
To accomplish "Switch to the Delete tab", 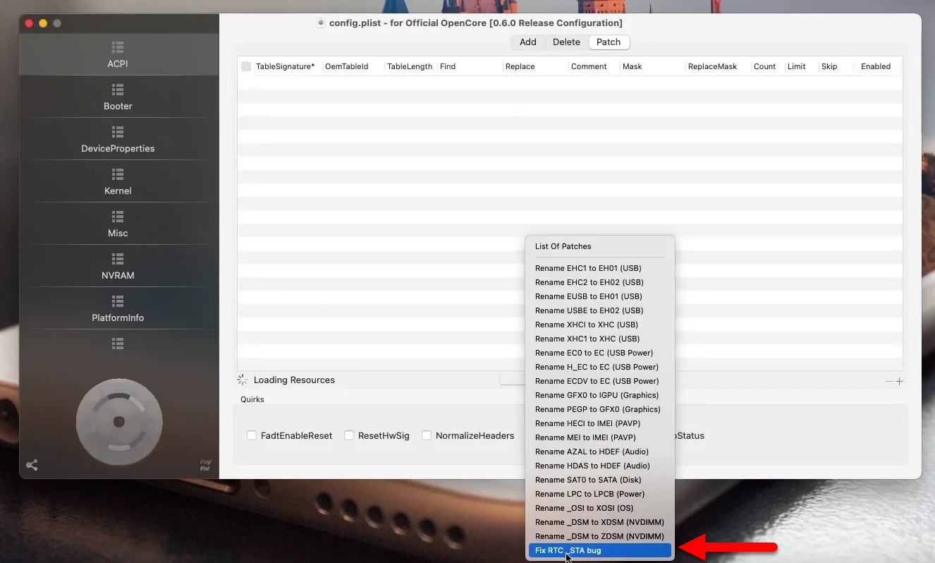I will [566, 42].
